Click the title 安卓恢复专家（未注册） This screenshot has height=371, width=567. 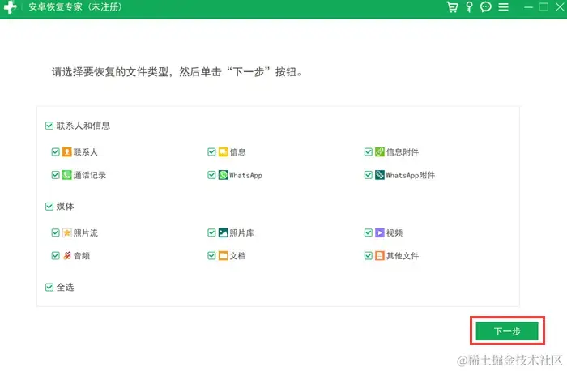point(75,6)
